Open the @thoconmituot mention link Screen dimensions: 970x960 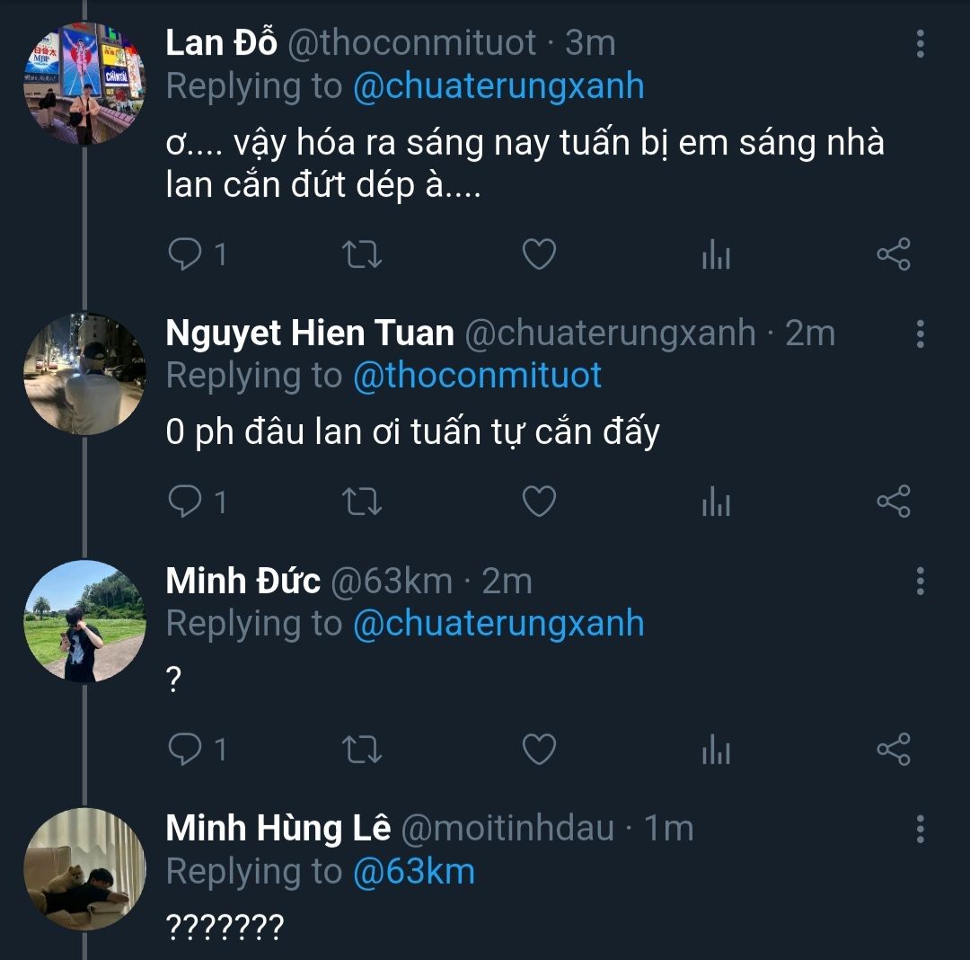(x=477, y=376)
